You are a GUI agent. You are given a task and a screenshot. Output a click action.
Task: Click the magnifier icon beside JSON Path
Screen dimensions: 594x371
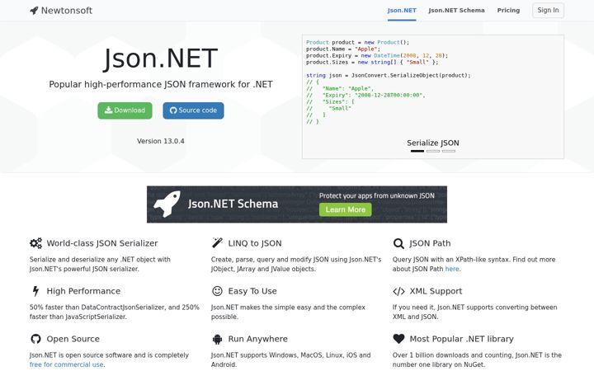coord(398,243)
